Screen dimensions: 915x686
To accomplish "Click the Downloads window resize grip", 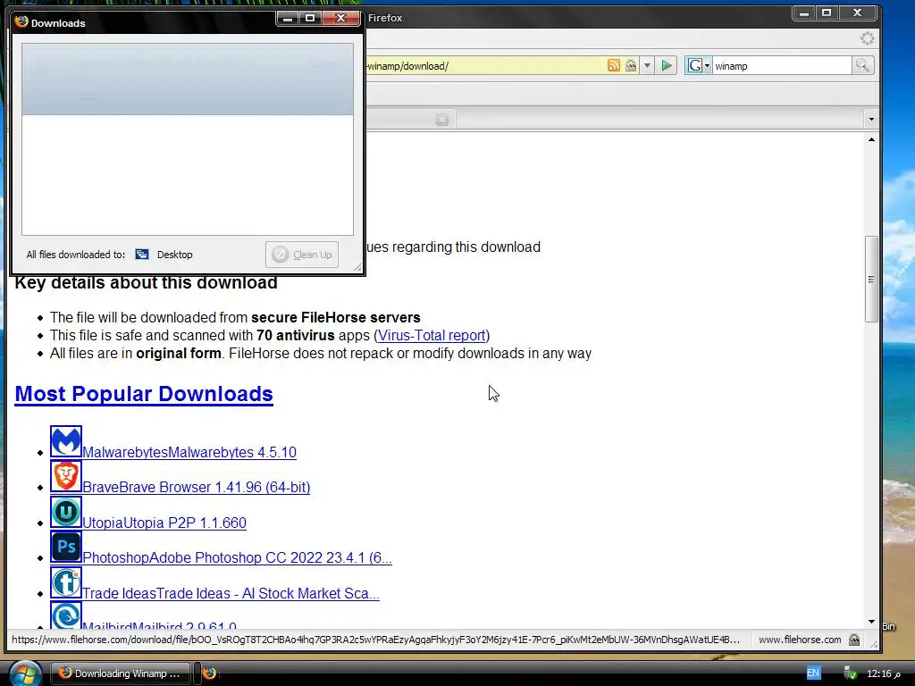I will point(357,267).
